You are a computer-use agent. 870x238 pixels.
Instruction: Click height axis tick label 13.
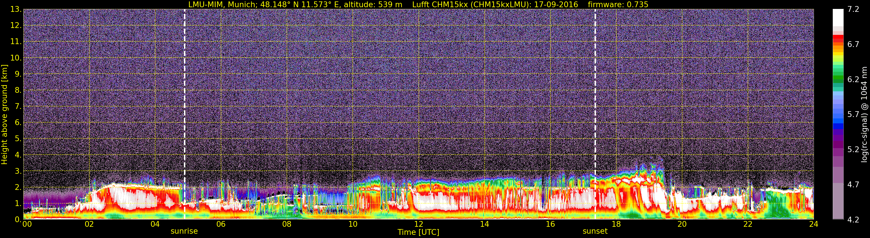pos(16,10)
